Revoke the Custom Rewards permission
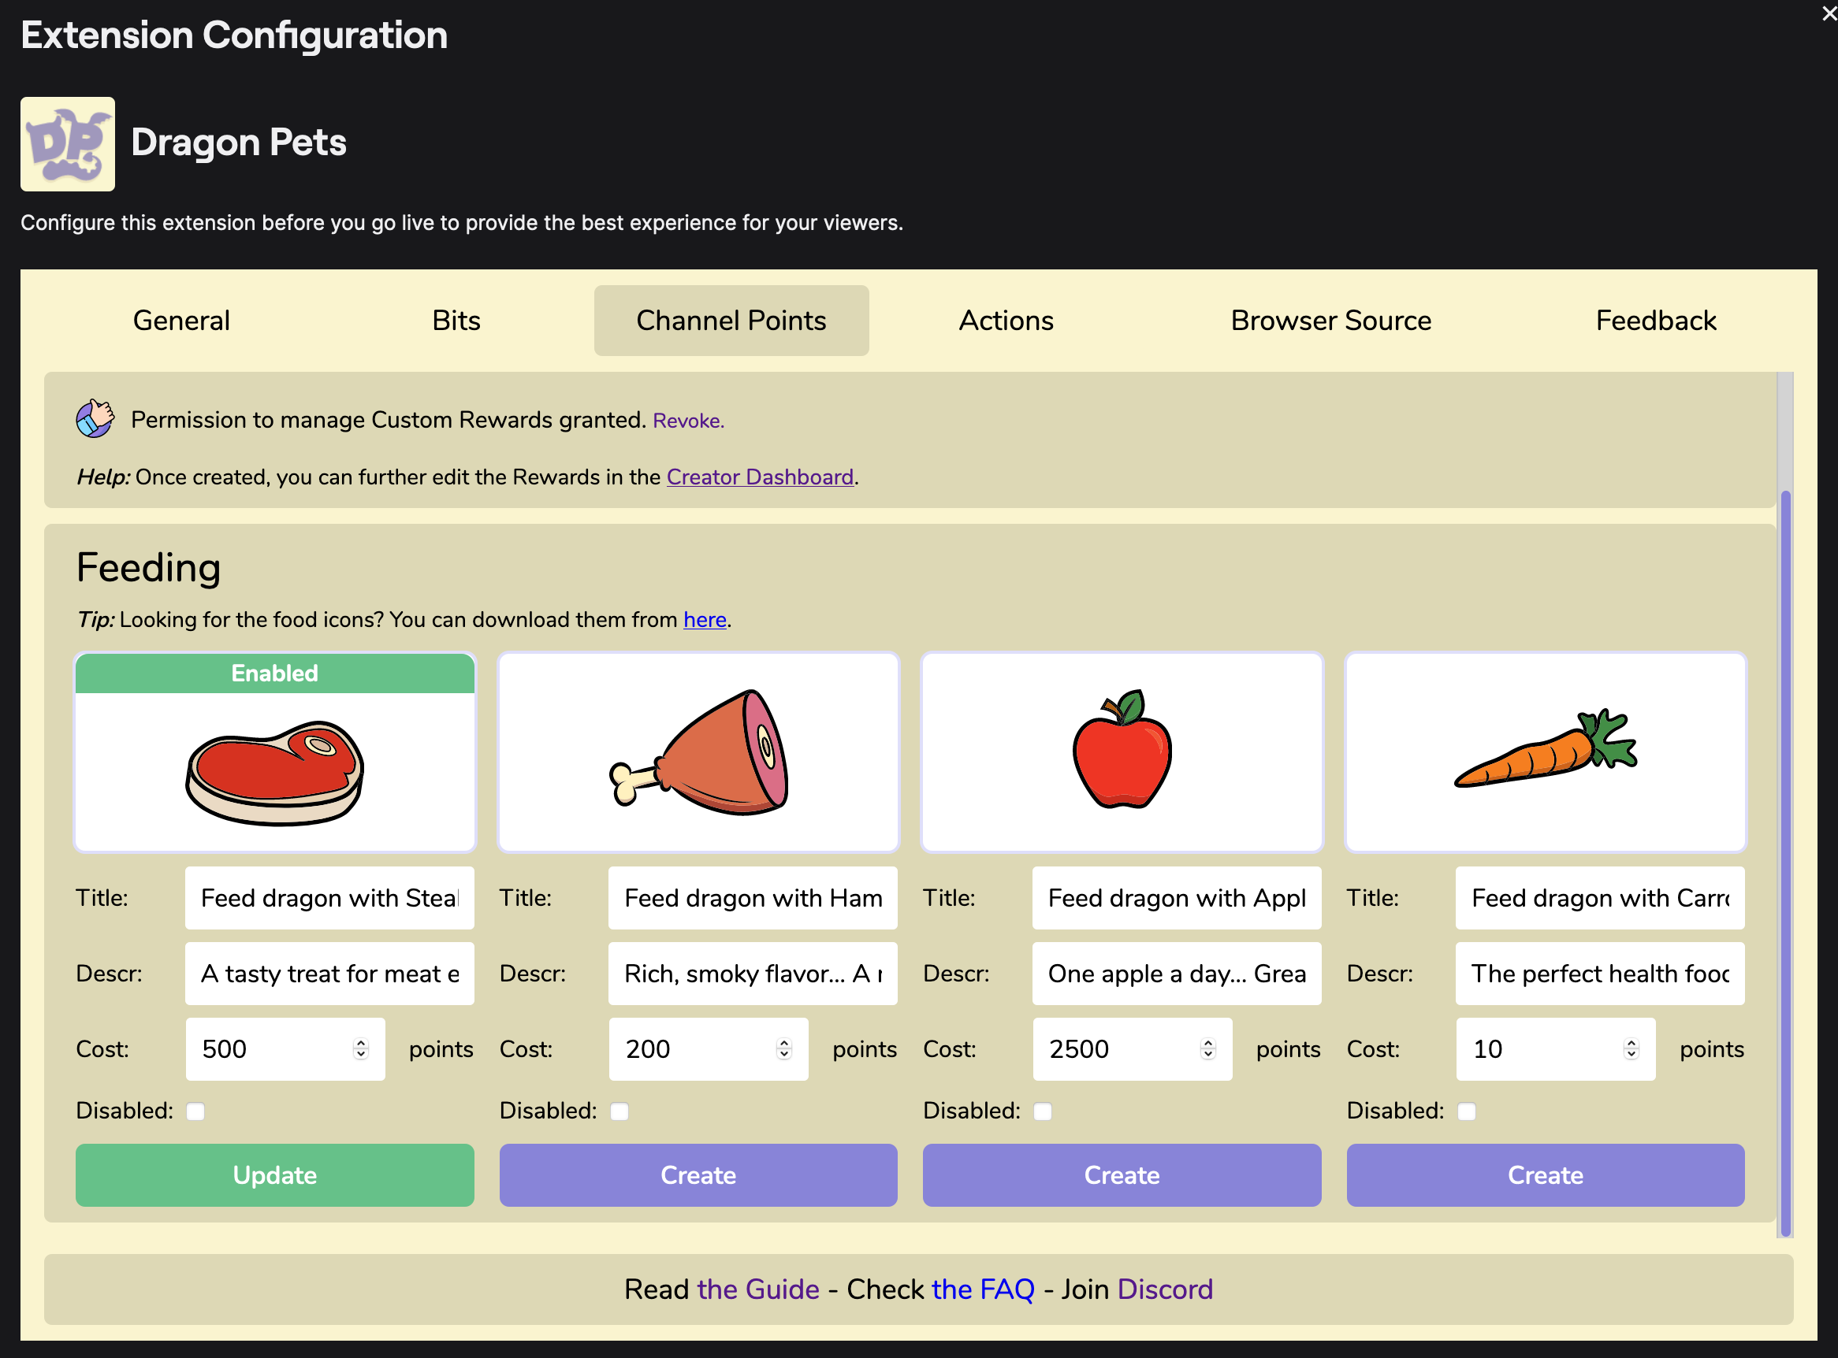Screen dimensions: 1838x1358 (x=687, y=421)
